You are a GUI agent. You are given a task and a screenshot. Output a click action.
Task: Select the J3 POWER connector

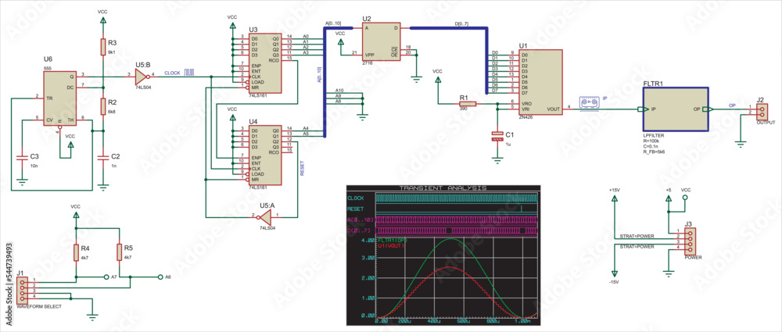point(689,241)
